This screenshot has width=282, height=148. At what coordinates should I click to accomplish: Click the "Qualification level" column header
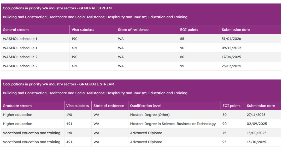[145, 106]
